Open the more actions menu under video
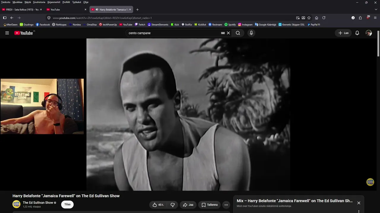 pos(226,205)
